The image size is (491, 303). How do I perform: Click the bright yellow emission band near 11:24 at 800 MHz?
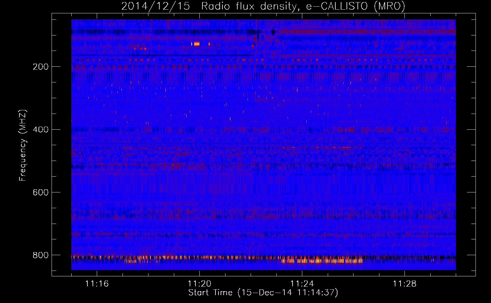click(323, 261)
